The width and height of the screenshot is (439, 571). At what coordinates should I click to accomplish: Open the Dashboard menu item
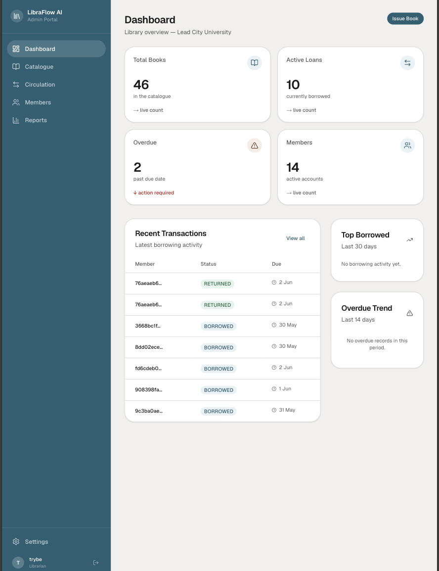(56, 49)
